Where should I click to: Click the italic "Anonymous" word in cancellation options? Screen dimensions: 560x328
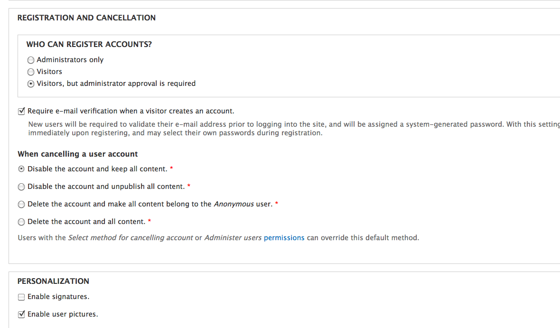(x=234, y=204)
